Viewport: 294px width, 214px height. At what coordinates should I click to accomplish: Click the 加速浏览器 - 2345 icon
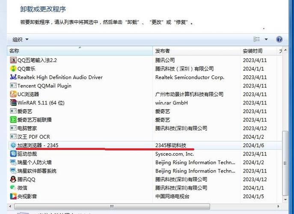click(13, 145)
